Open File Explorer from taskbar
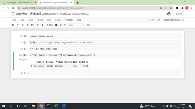Viewport: 195px width, 109px height. (33, 106)
